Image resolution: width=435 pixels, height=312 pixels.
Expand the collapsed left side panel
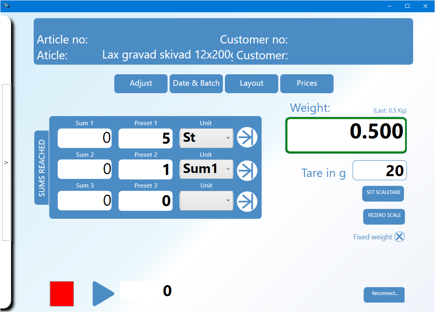(6, 162)
